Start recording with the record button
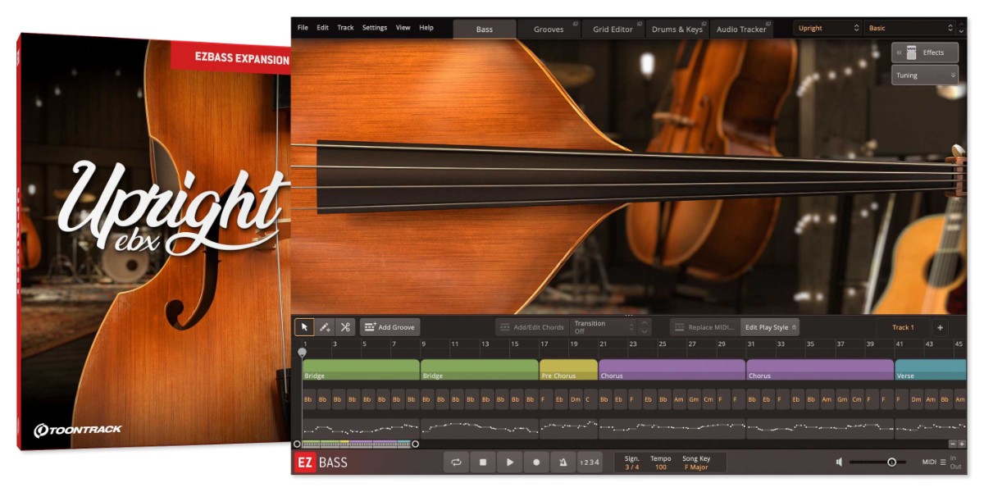 tap(536, 462)
